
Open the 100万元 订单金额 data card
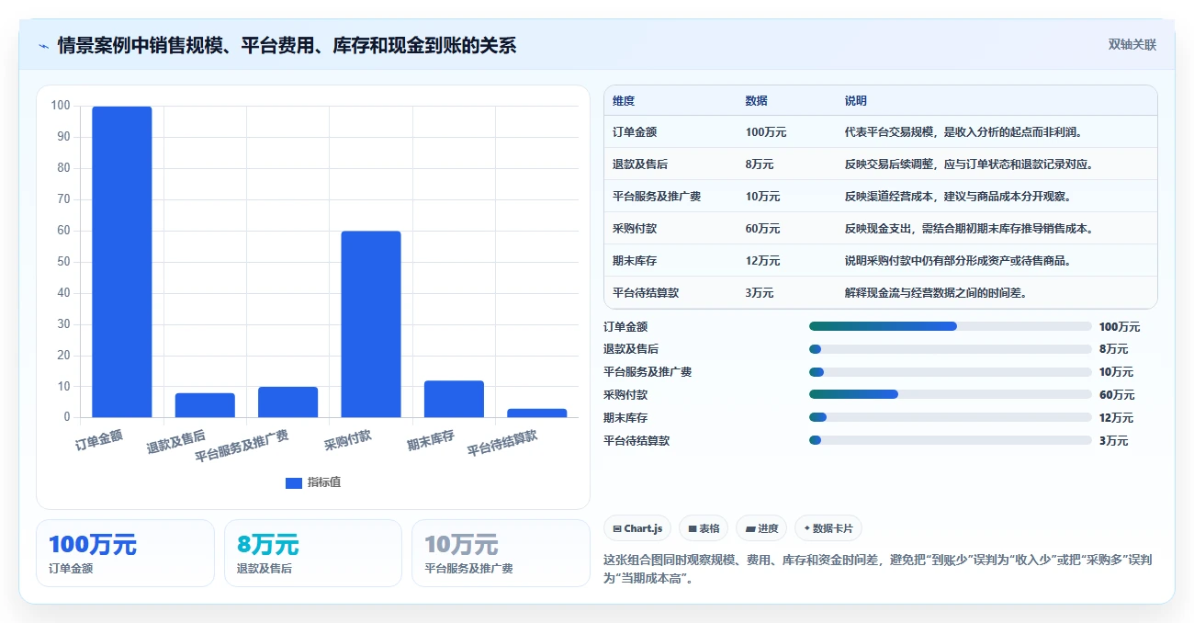click(x=125, y=553)
